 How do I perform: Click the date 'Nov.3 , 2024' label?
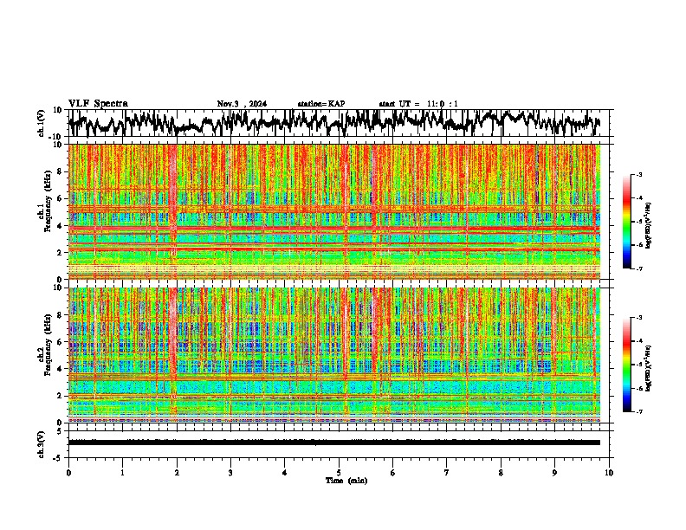click(242, 104)
